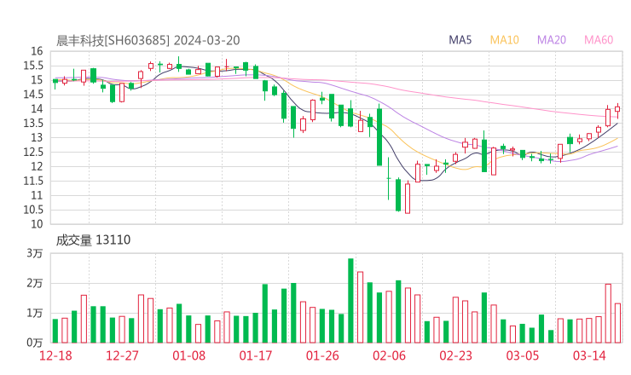Click the 16 price axis label

(x=37, y=51)
